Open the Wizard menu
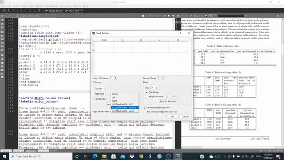 39,6
